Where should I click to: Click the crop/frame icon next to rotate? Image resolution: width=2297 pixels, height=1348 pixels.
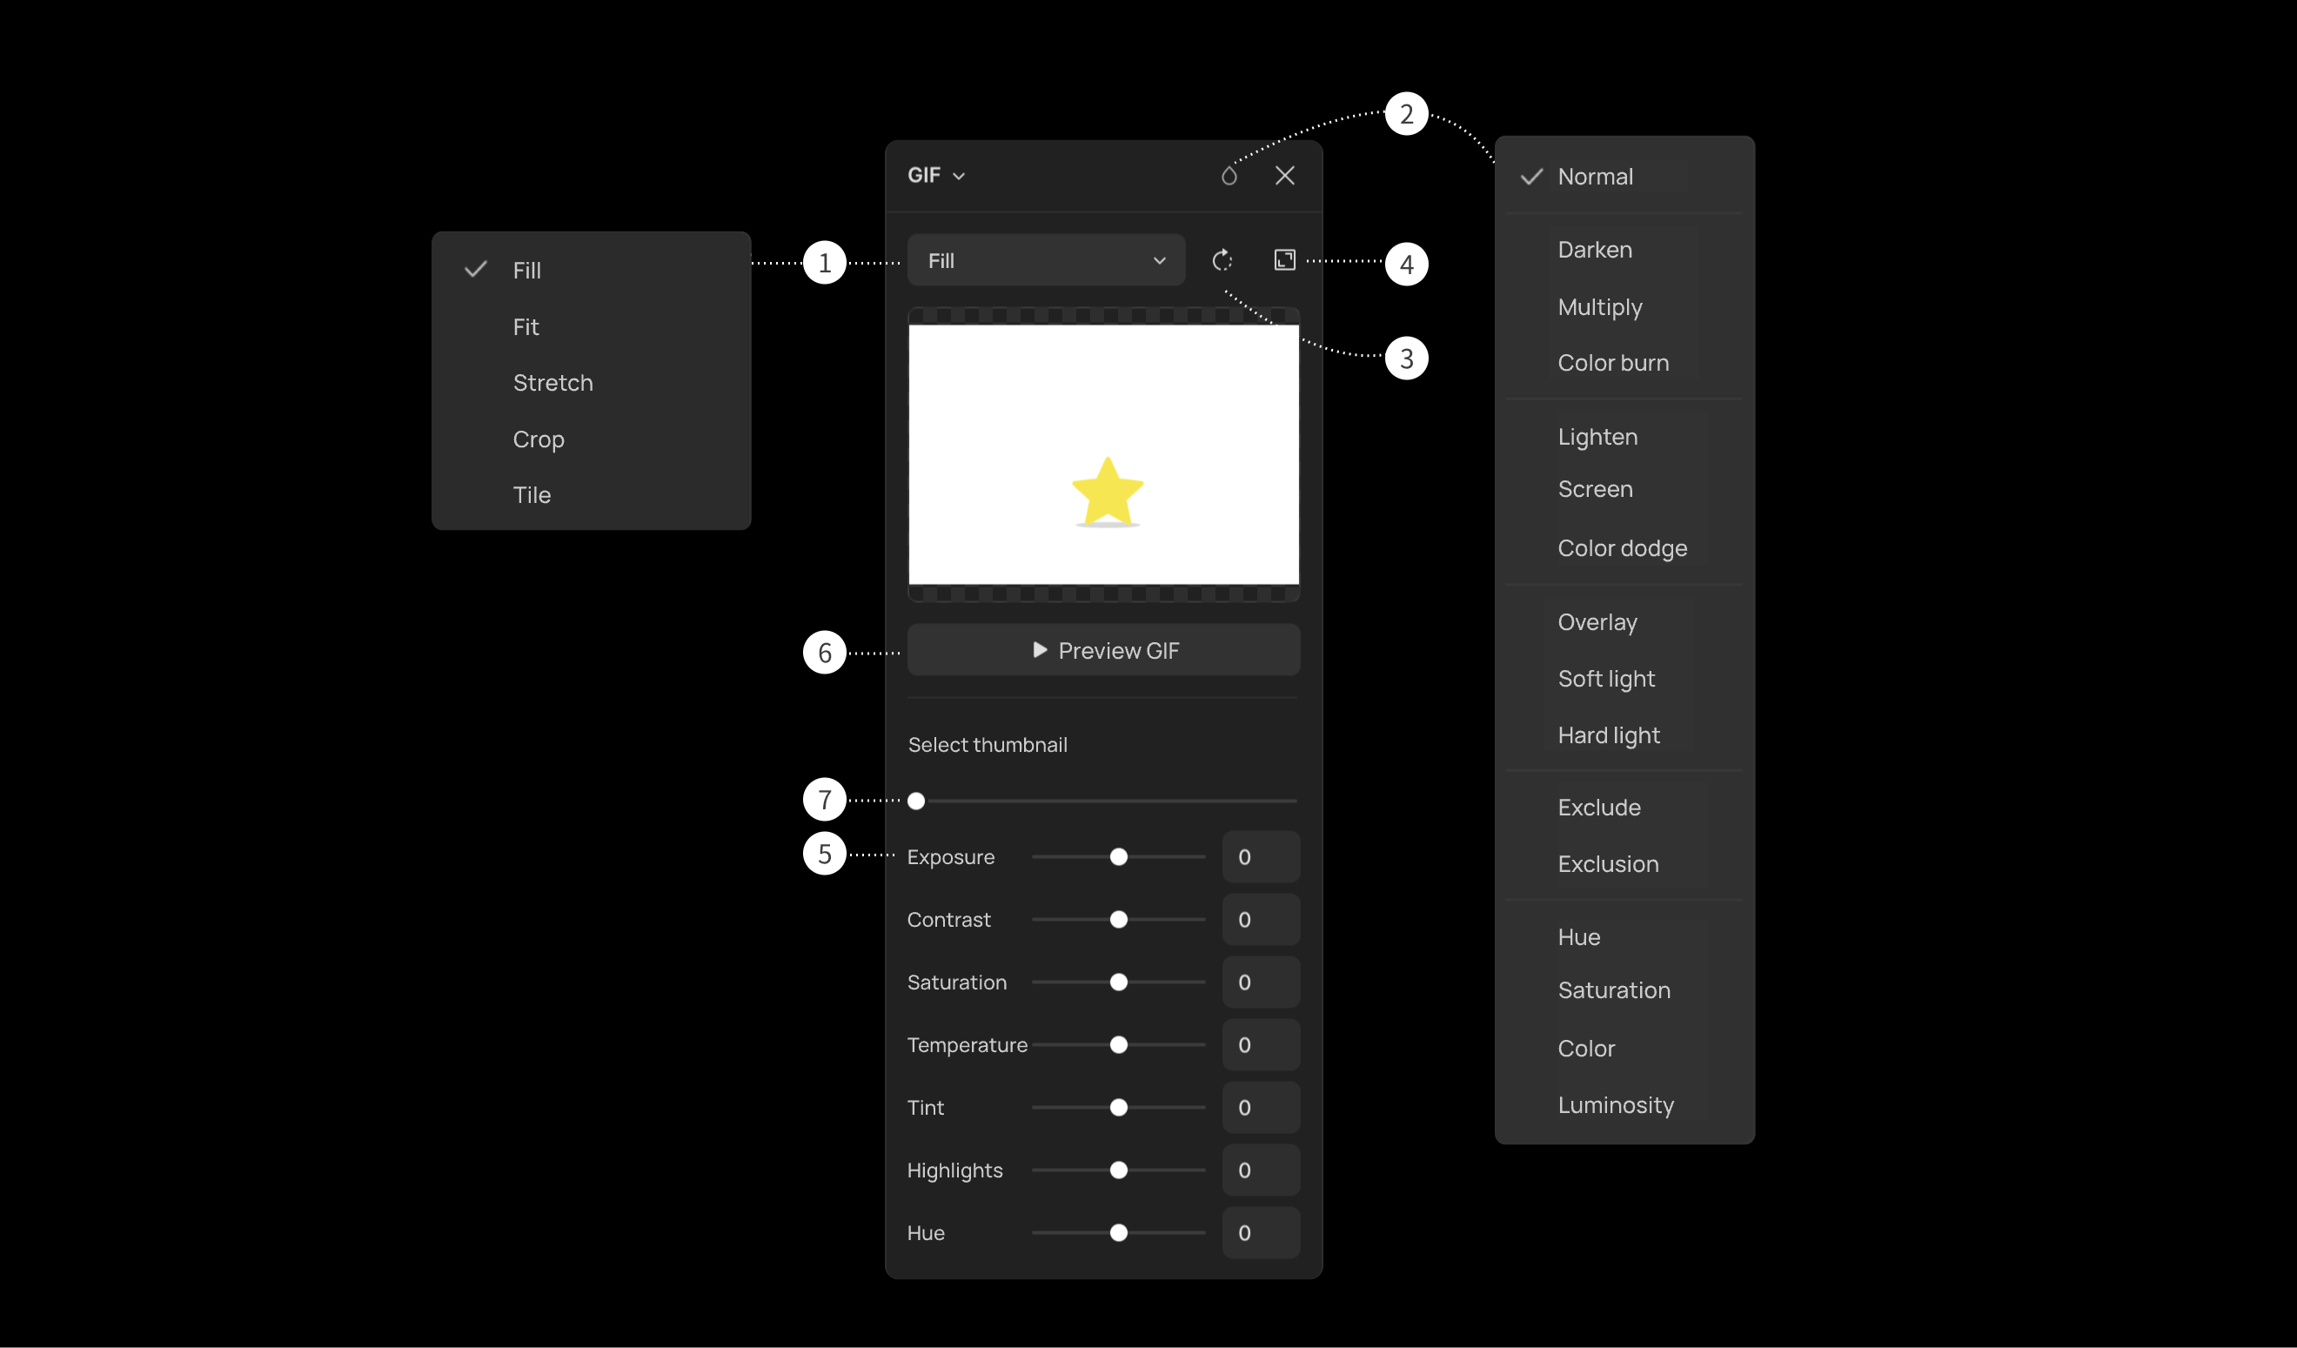pos(1285,260)
